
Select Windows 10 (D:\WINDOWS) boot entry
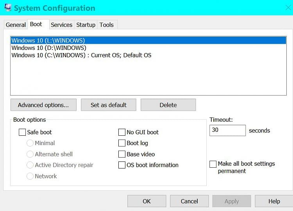[49, 48]
